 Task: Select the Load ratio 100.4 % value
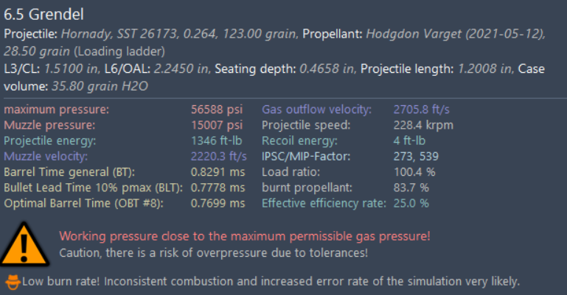(x=414, y=171)
